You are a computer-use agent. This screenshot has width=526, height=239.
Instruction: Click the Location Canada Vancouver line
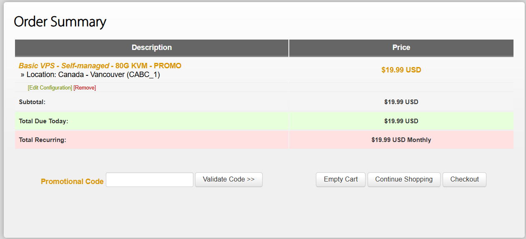pyautogui.click(x=90, y=75)
